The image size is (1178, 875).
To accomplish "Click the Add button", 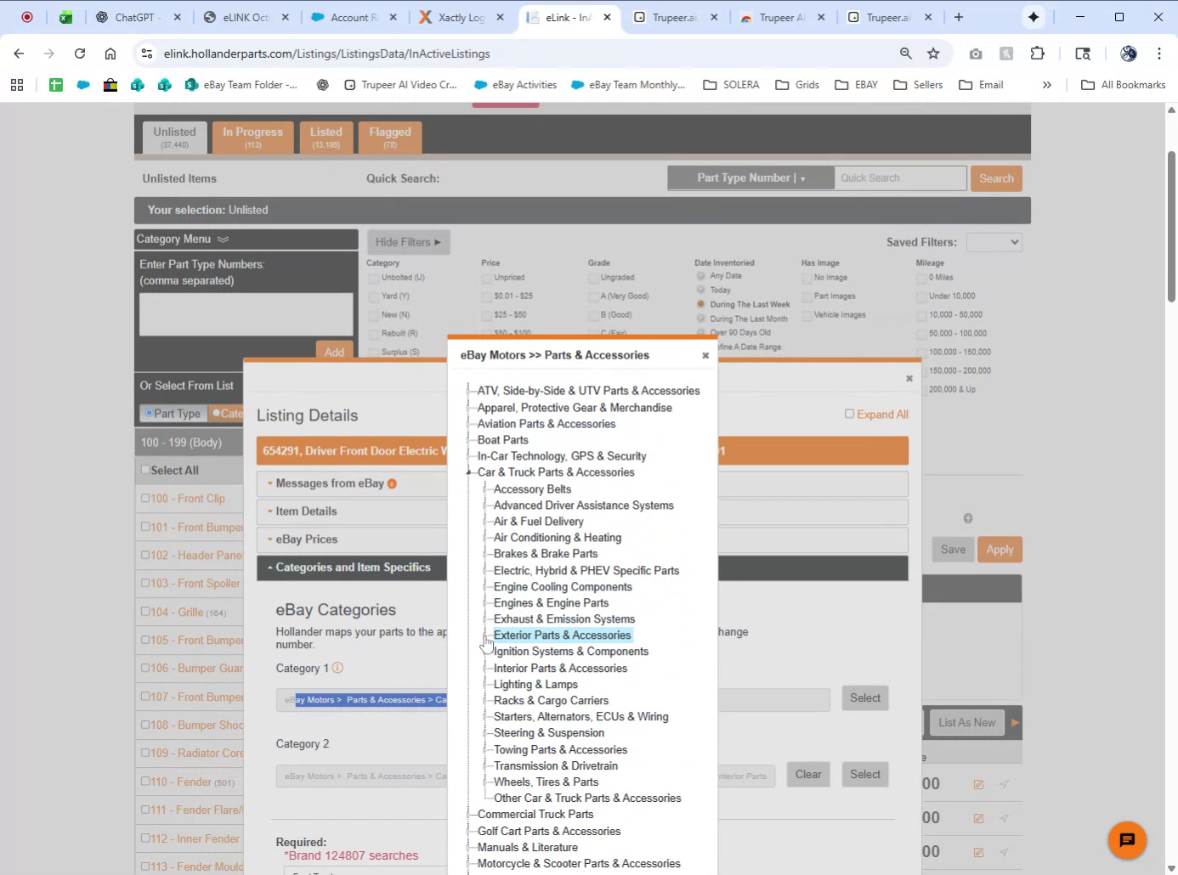I will (x=334, y=351).
